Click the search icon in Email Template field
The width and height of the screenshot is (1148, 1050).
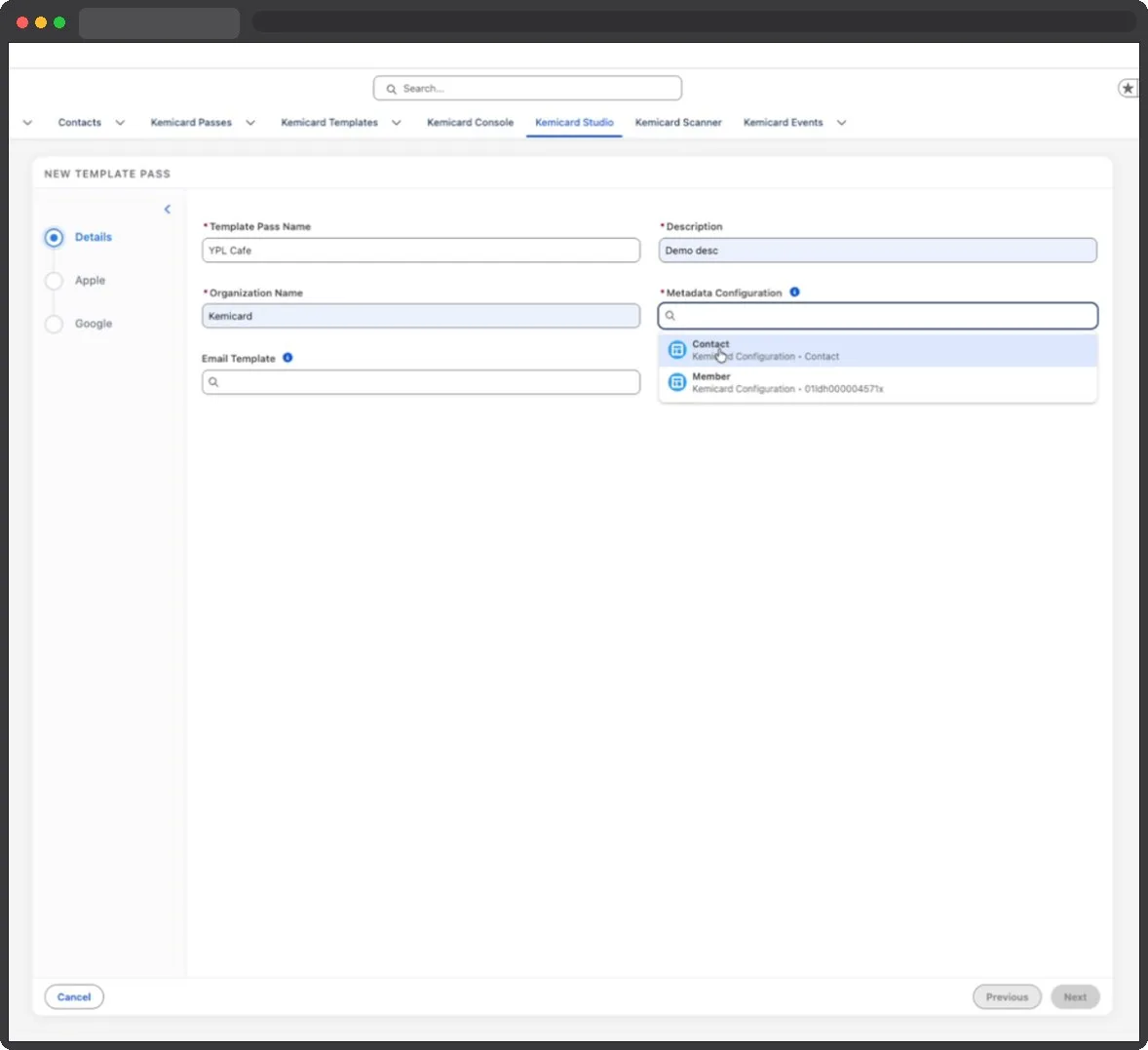point(213,381)
